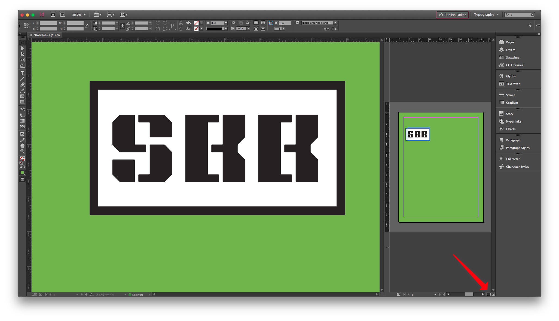Open Adobe Stock via St icon
The width and height of the screenshot is (559, 321).
[x=63, y=15]
